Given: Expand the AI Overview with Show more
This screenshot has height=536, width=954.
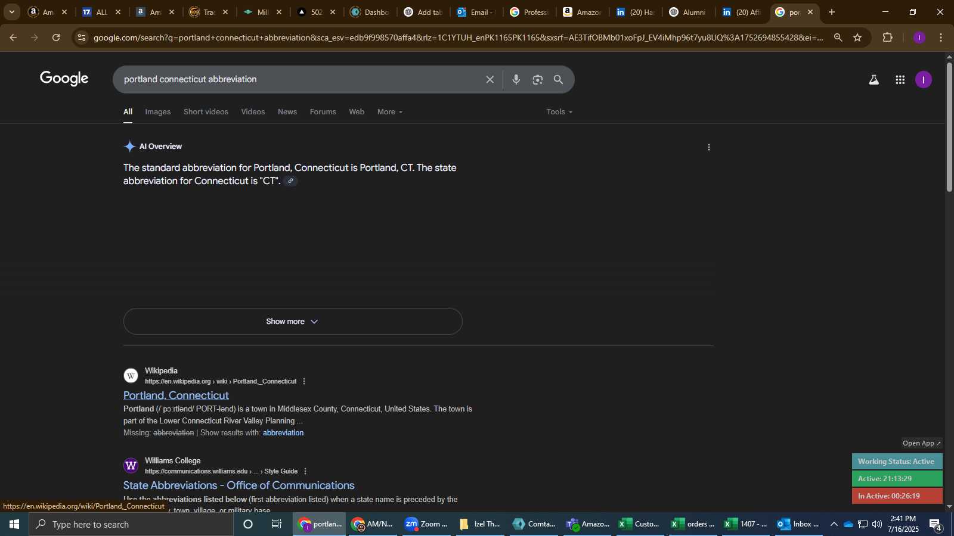Looking at the screenshot, I should (293, 322).
